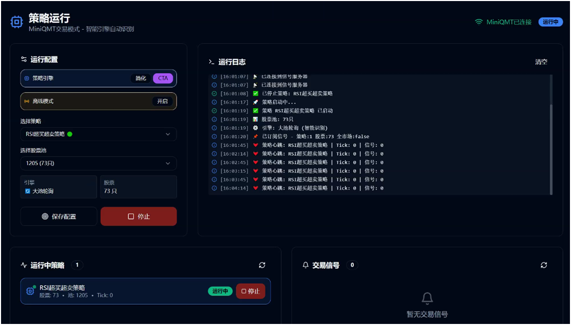Refresh the 运行中策略 panel
Image resolution: width=571 pixels, height=325 pixels.
tap(262, 265)
